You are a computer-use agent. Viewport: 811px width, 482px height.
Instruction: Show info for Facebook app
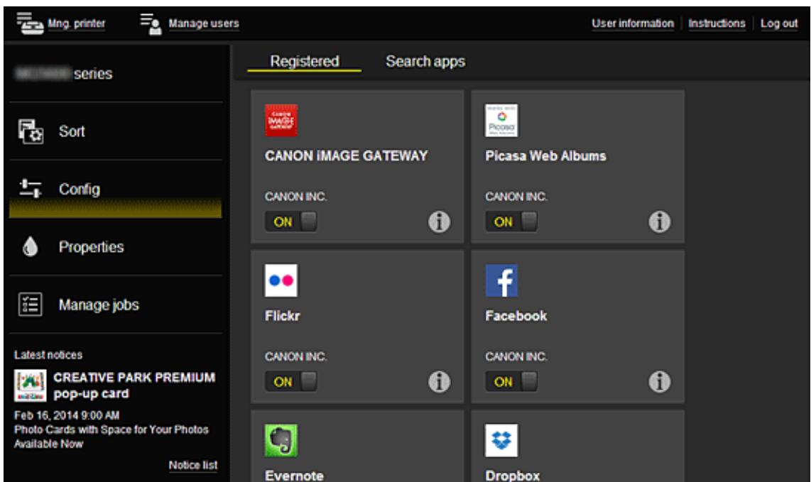click(x=660, y=382)
